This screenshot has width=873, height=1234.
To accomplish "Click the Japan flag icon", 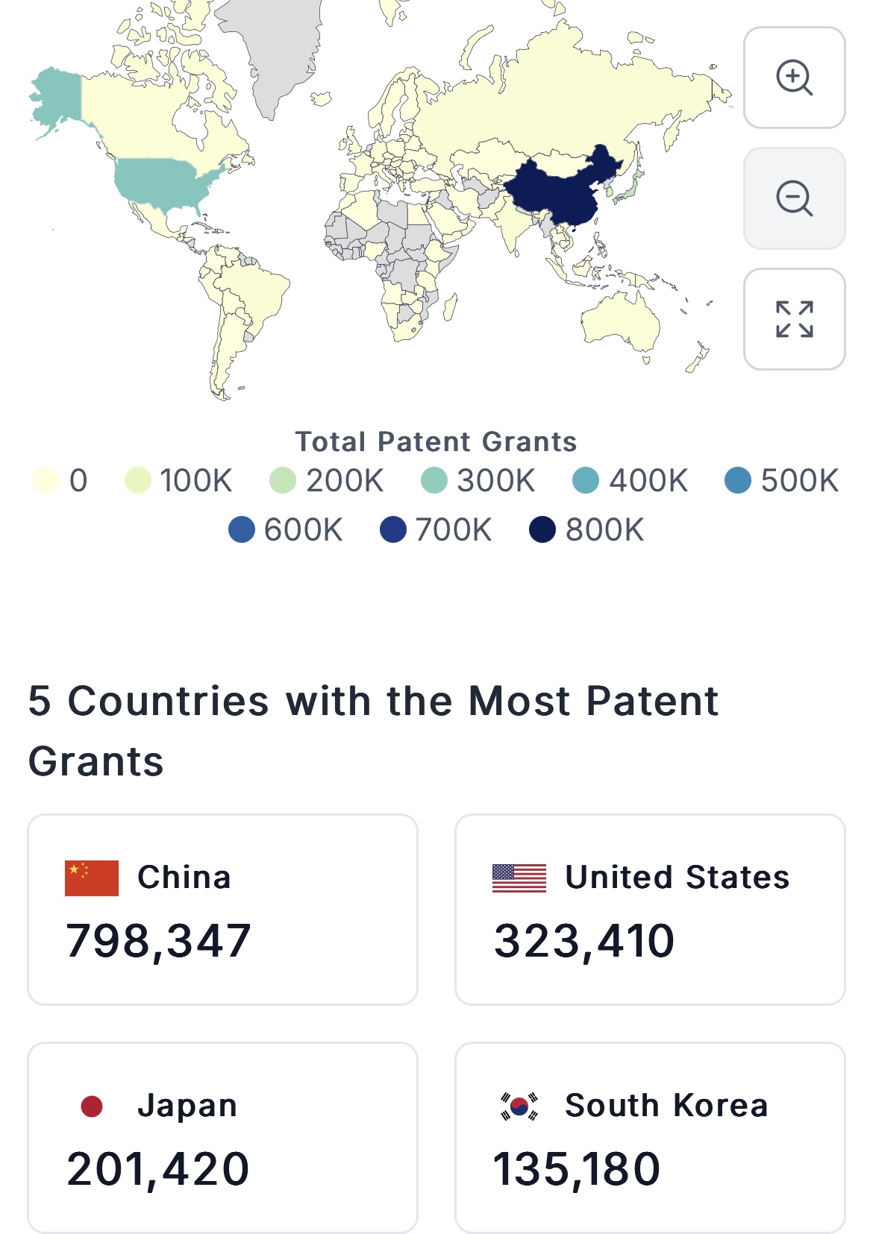I will pos(92,1106).
